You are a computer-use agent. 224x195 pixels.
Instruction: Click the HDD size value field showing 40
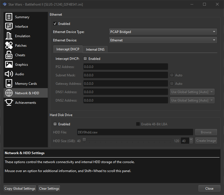pyautogui.click(x=185, y=141)
